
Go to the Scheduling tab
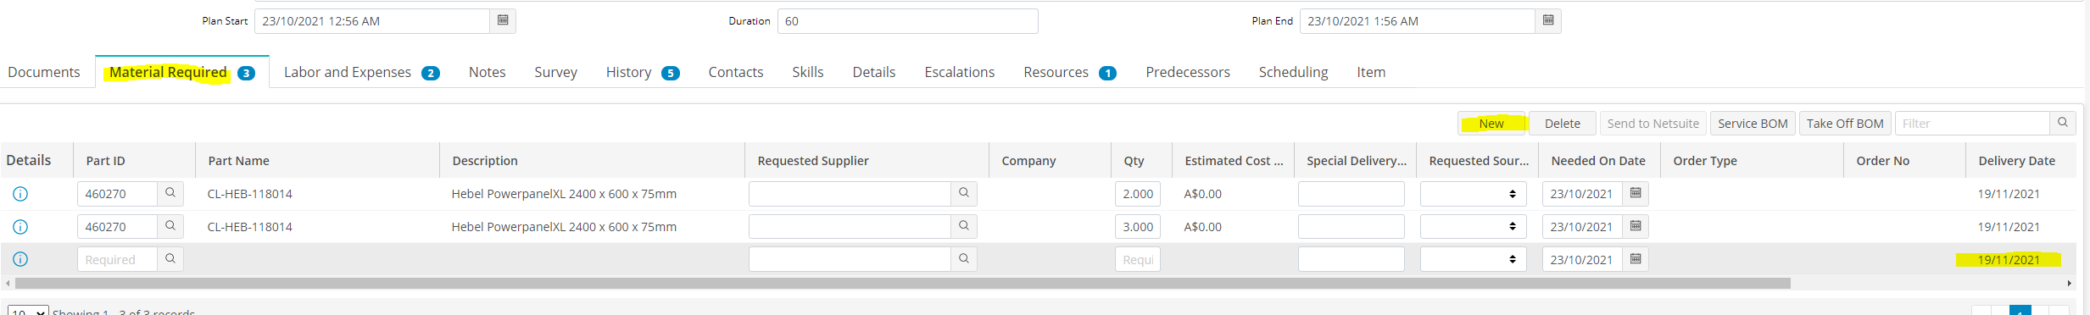click(x=1294, y=72)
